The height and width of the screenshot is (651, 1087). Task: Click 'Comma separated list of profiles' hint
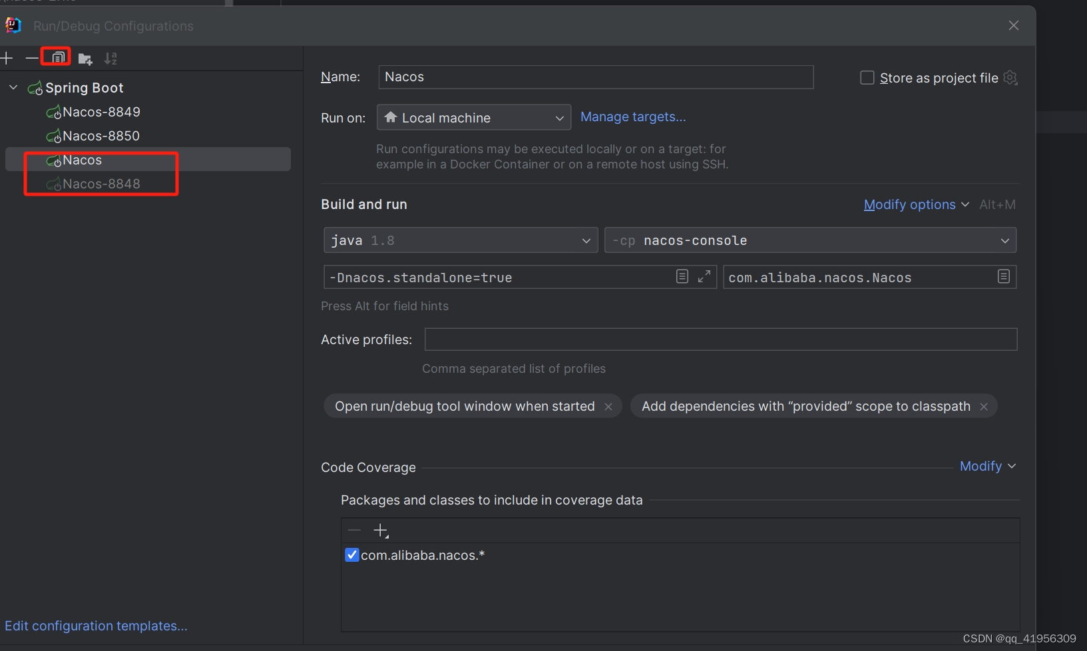514,369
